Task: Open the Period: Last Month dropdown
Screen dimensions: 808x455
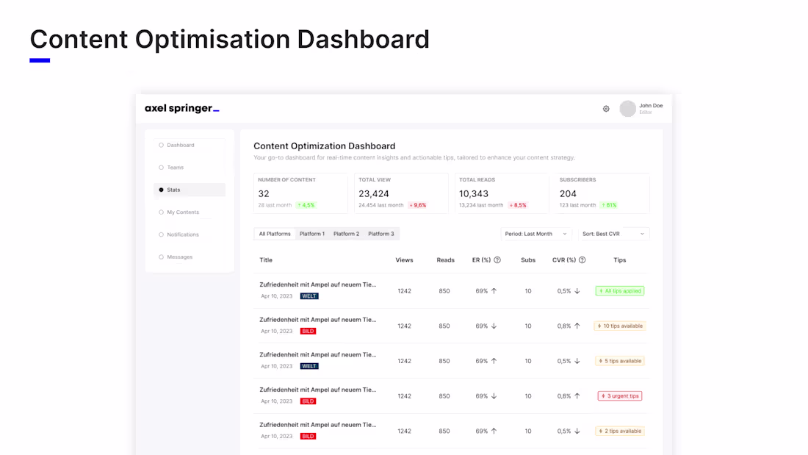Action: [535, 233]
